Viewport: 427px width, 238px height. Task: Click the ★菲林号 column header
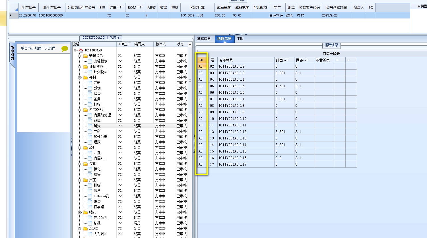click(x=246, y=60)
